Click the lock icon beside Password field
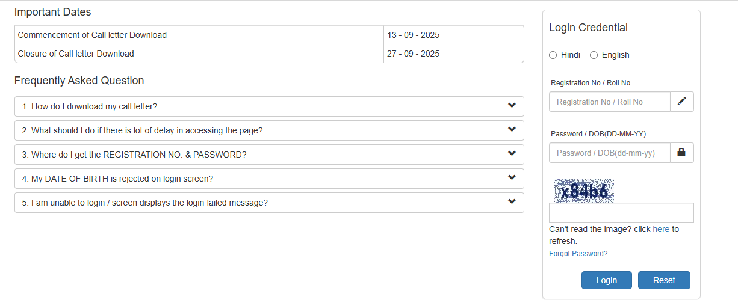This screenshot has height=306, width=738. (x=681, y=153)
